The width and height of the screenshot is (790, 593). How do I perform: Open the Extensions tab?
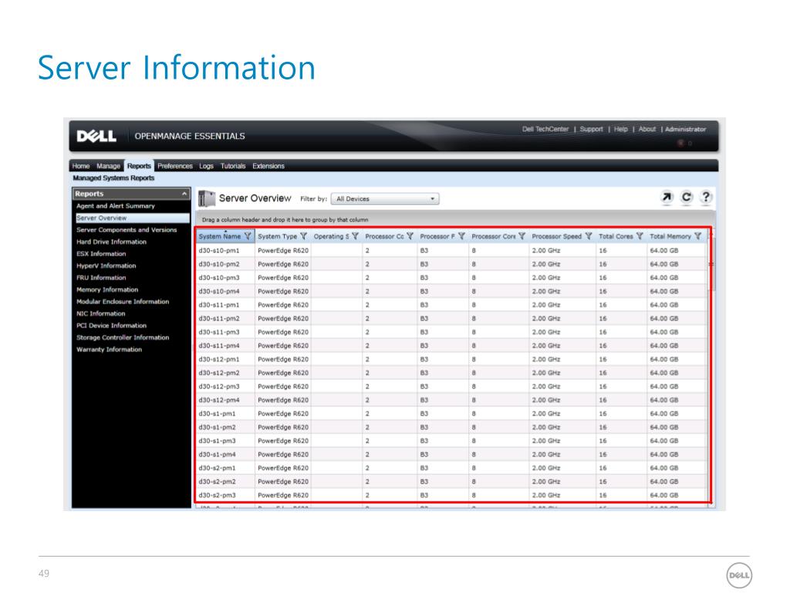coord(268,166)
